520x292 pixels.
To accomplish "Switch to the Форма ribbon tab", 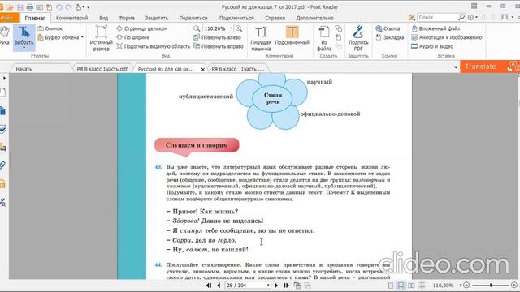I will coord(127,18).
